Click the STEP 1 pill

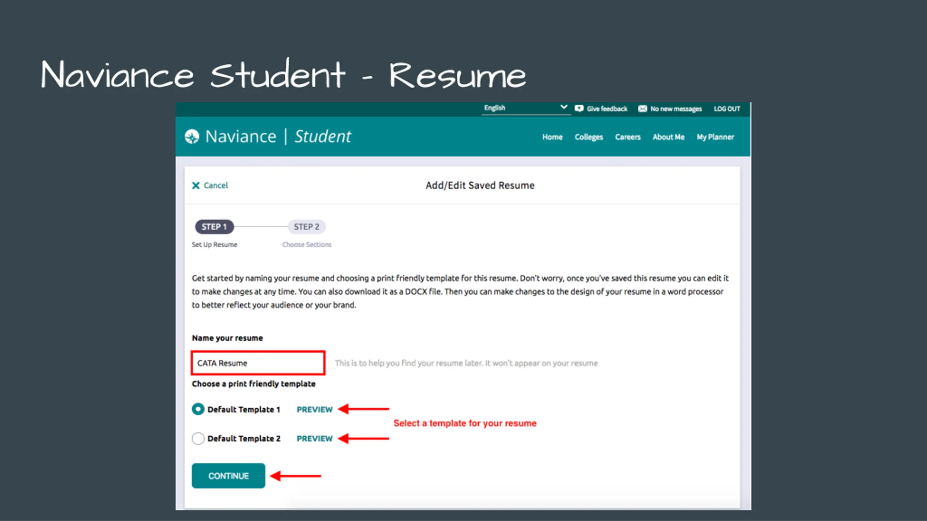214,227
